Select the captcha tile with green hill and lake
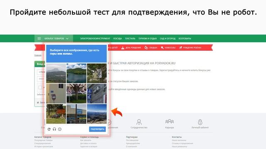 [x=76, y=73]
